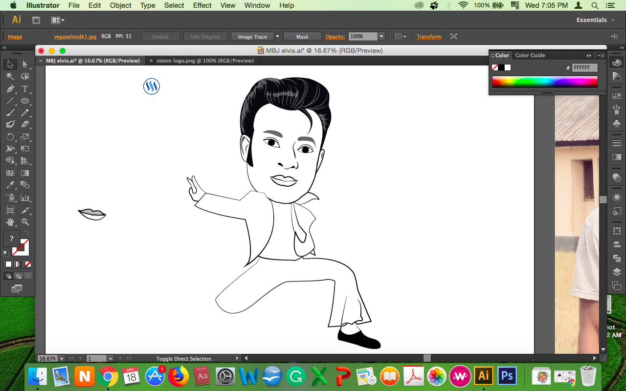This screenshot has height=391, width=626.
Task: Select the Shape Builder tool
Action: pos(10,161)
